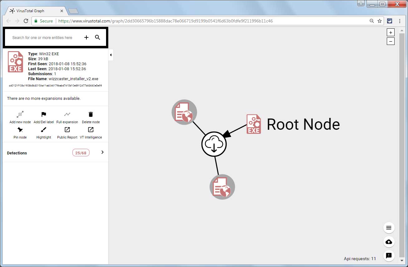Bookmark the page with the star icon
This screenshot has width=408, height=267.
380,21
